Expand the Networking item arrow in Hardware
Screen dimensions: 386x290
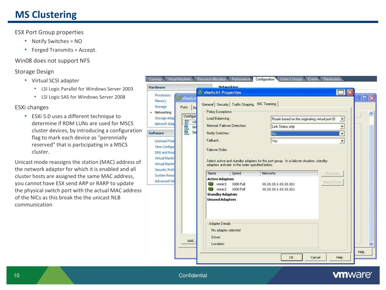pos(151,113)
